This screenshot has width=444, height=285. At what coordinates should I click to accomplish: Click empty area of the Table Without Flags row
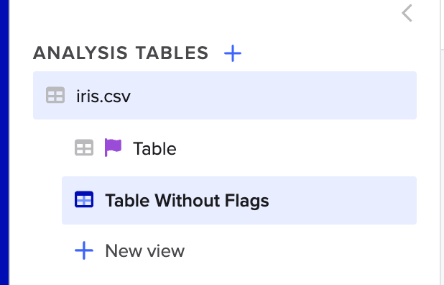point(340,201)
